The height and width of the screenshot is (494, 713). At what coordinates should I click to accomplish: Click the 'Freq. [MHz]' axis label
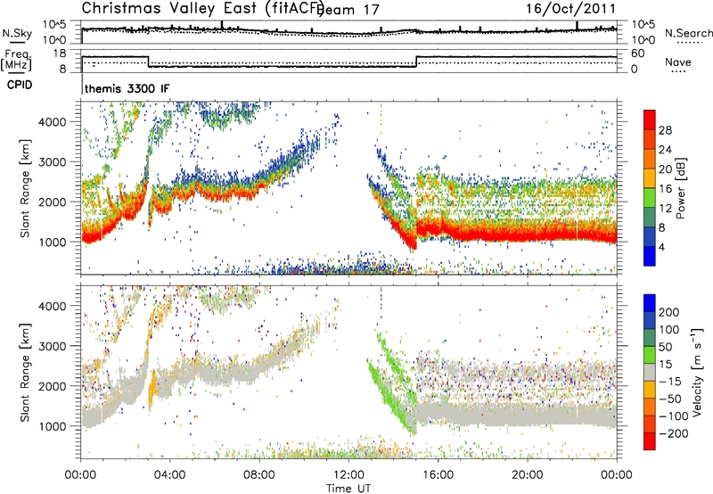[x=16, y=61]
